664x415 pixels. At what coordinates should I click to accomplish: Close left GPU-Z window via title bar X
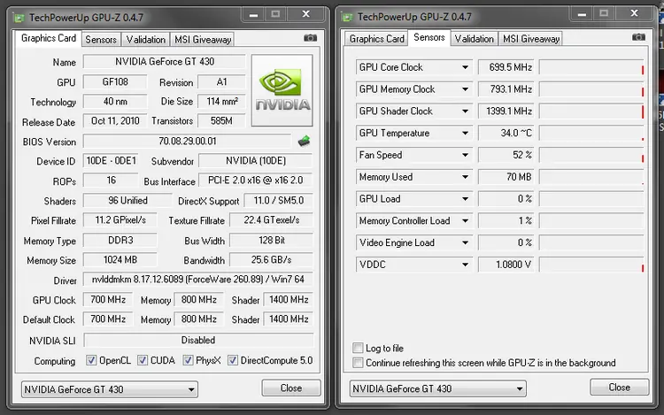click(305, 14)
